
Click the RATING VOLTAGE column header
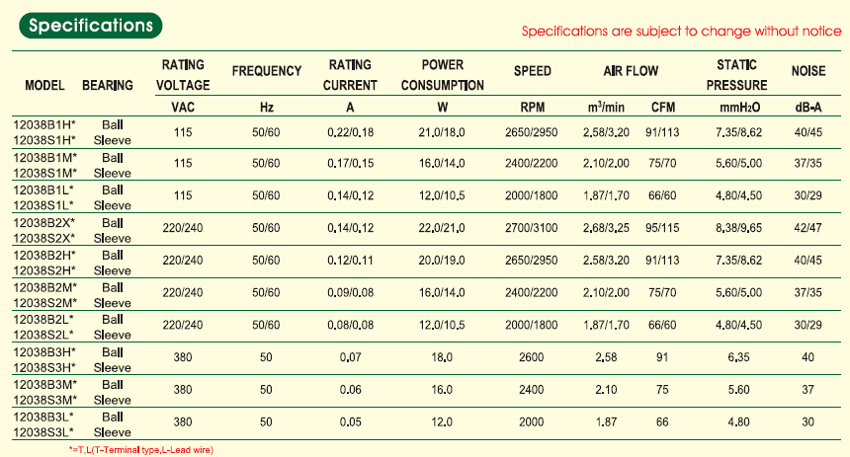point(183,74)
